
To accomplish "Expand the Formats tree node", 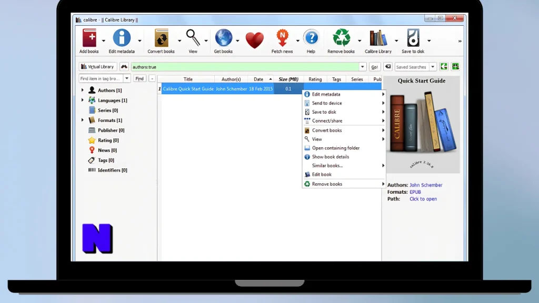I will point(83,120).
